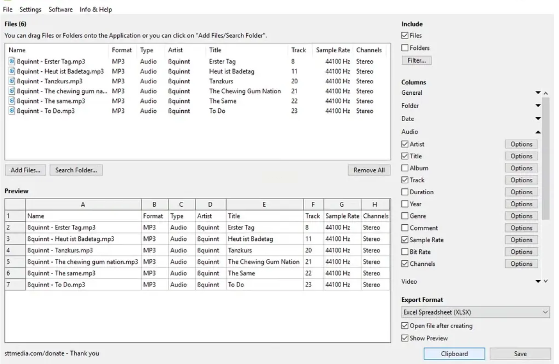Click the file icon for The chewing gum nation

(x=12, y=91)
